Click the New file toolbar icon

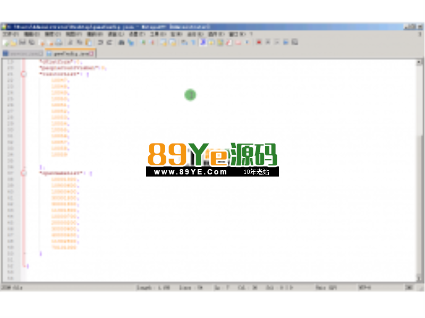5,42
